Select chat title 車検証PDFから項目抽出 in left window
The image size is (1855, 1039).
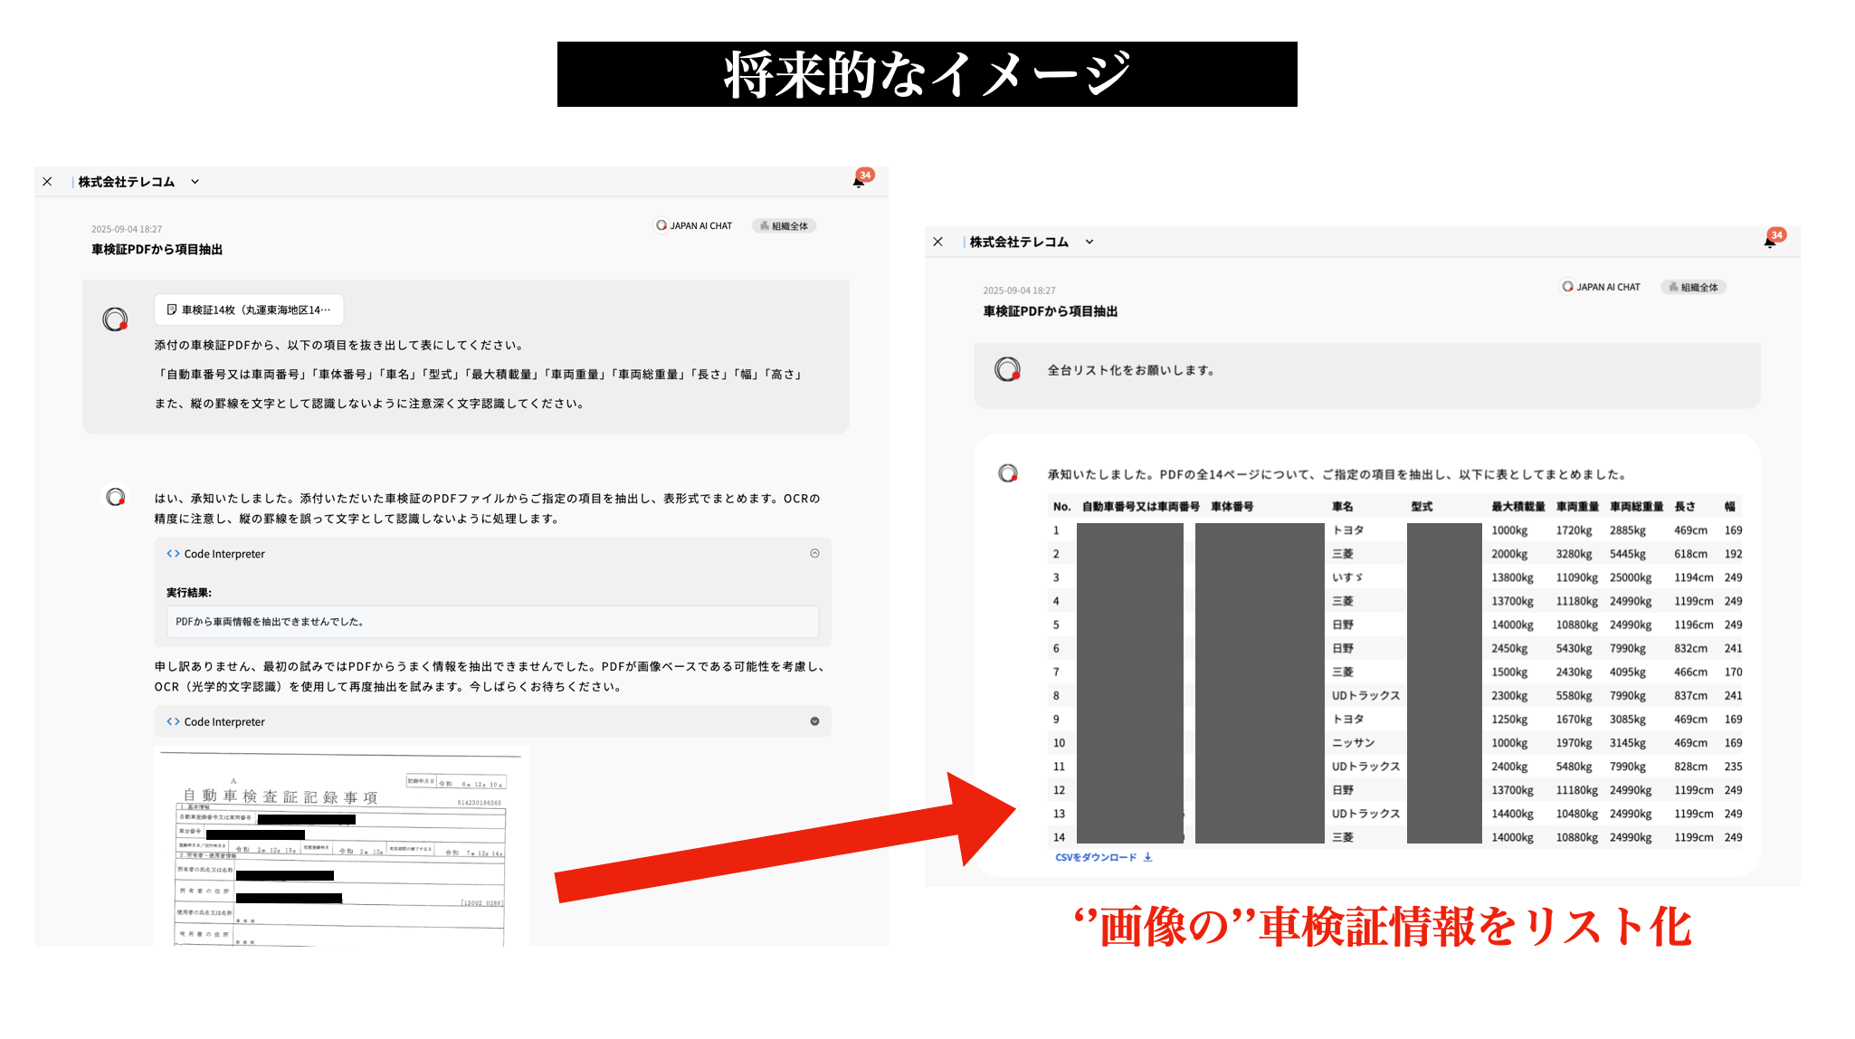point(157,250)
